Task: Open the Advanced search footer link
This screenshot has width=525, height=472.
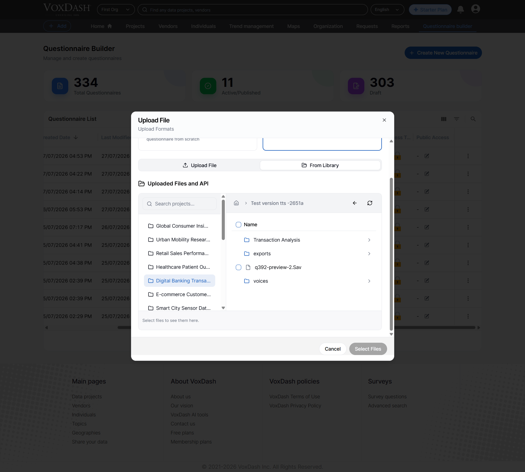Action: pyautogui.click(x=387, y=405)
